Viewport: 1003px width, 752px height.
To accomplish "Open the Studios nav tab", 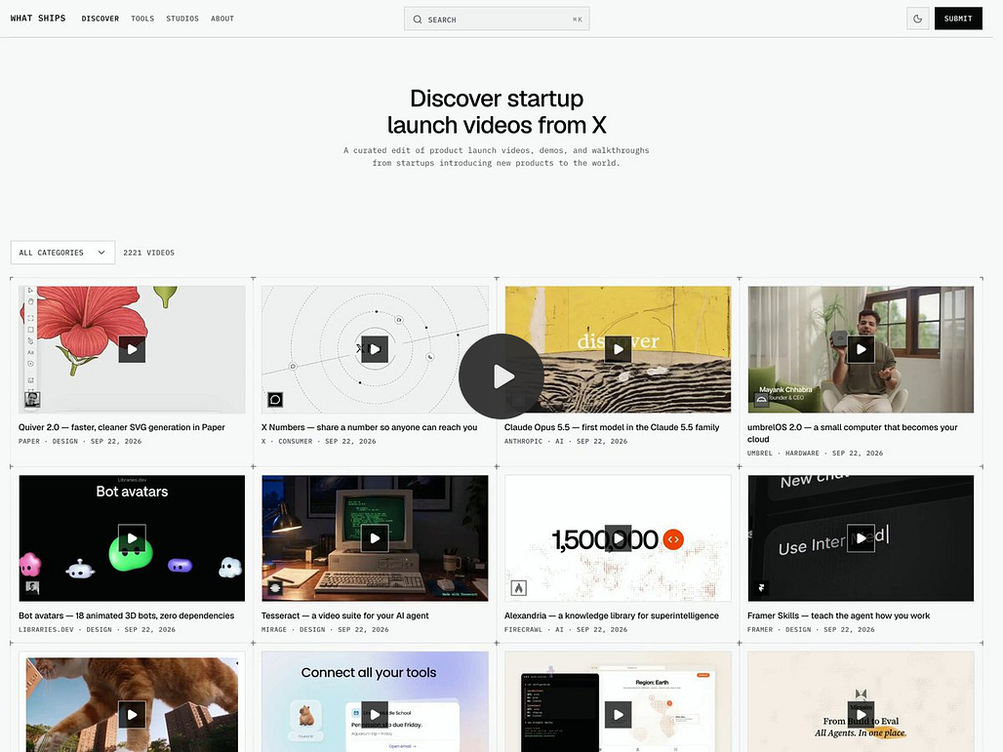I will coord(182,19).
